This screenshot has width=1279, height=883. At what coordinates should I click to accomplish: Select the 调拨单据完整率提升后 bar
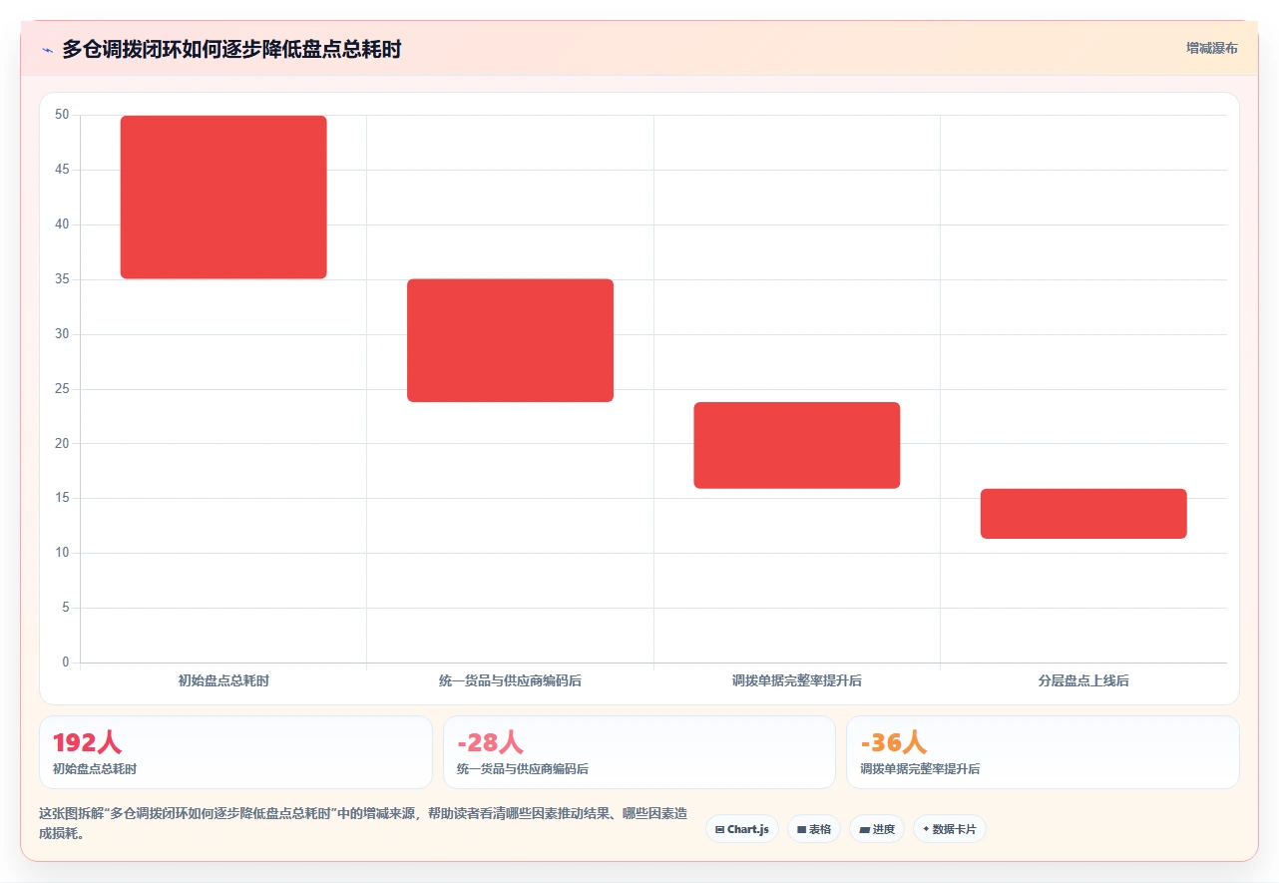pyautogui.click(x=797, y=445)
